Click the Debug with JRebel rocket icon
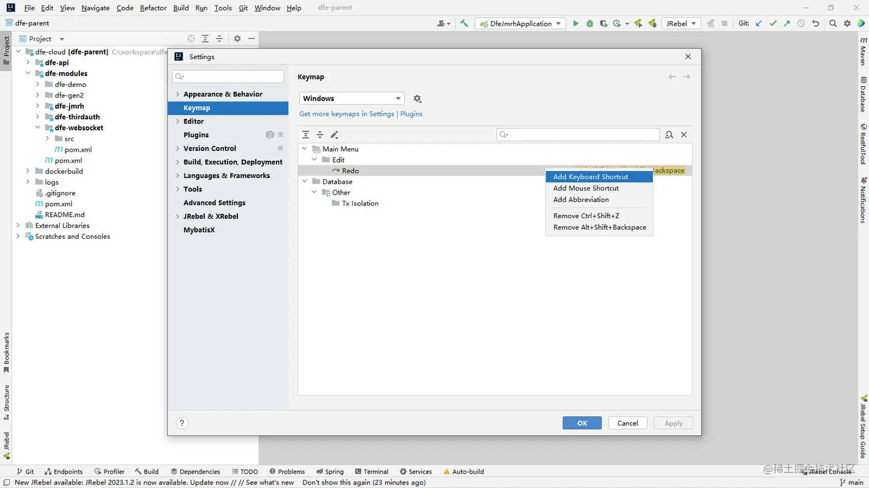This screenshot has height=488, width=869. click(652, 24)
